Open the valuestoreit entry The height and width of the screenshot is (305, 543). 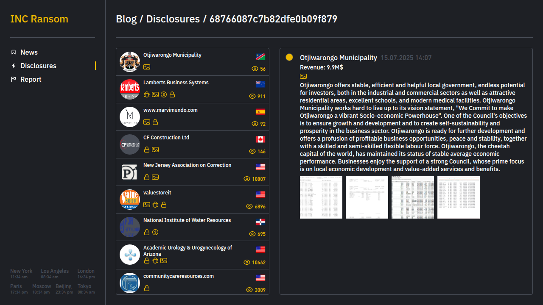coord(193,200)
